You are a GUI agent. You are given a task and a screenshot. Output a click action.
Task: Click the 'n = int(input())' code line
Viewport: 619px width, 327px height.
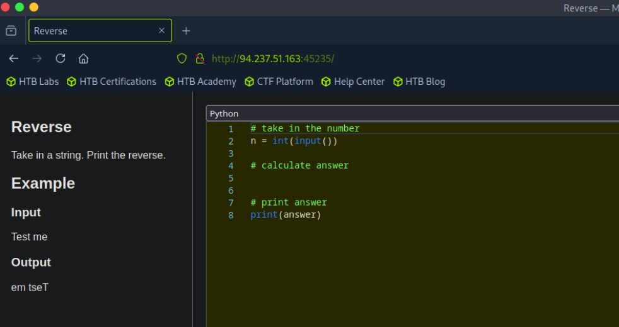click(x=294, y=141)
